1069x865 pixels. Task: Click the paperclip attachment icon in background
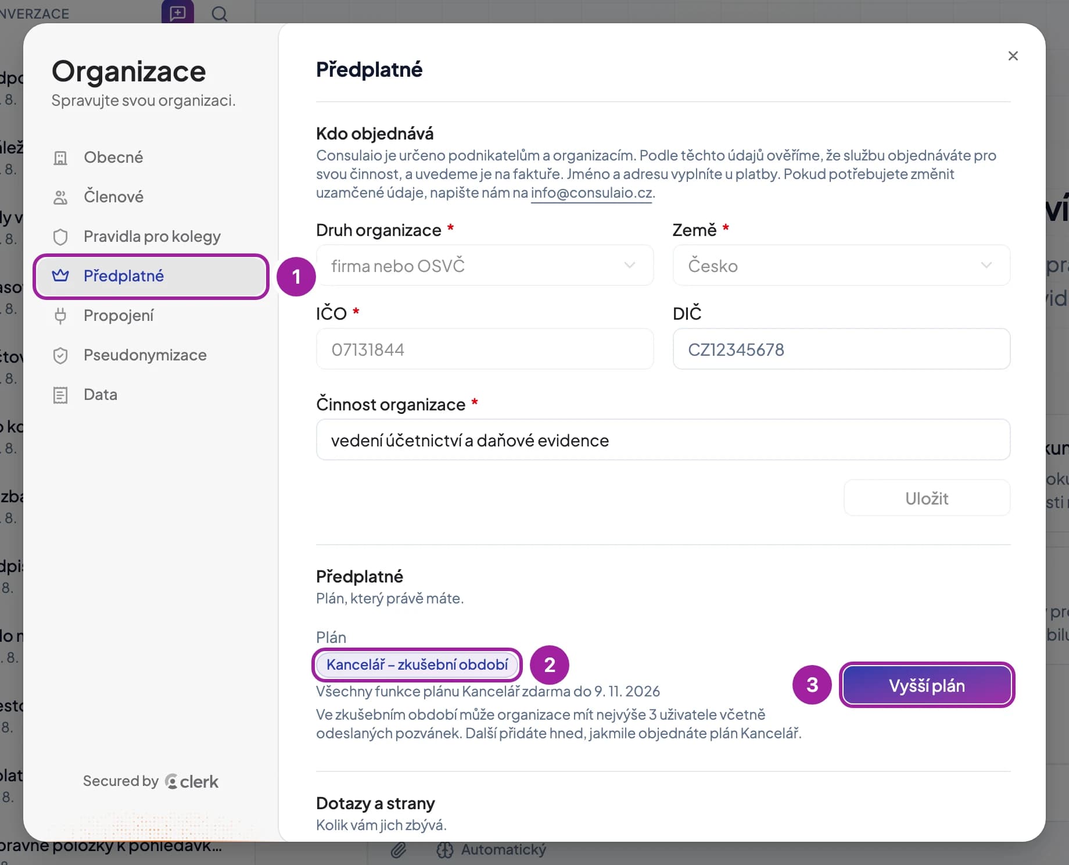click(x=399, y=850)
